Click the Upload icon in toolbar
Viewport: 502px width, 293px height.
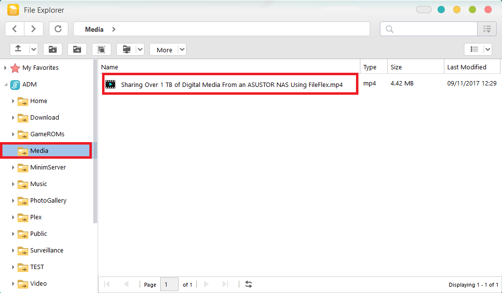(19, 49)
